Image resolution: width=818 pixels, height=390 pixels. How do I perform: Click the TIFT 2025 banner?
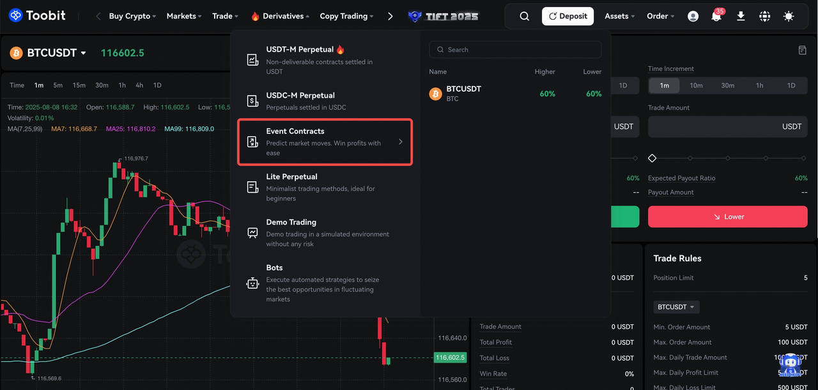pos(443,16)
